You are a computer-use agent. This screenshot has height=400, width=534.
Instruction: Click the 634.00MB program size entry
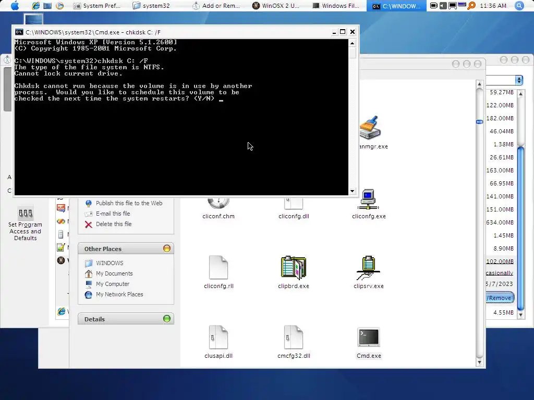pos(500,222)
